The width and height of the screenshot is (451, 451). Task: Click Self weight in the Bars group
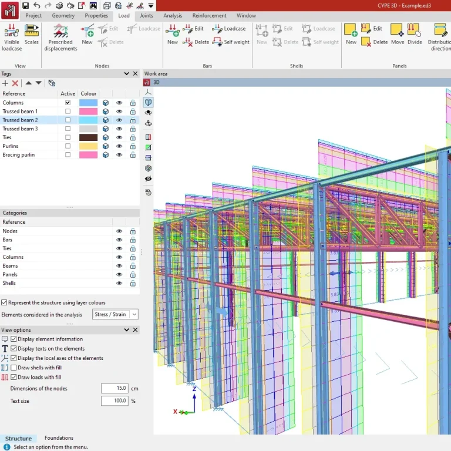[x=231, y=42]
